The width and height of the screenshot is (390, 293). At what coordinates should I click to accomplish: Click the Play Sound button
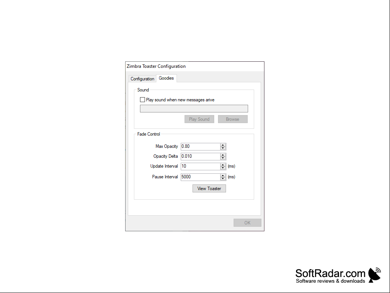[199, 119]
